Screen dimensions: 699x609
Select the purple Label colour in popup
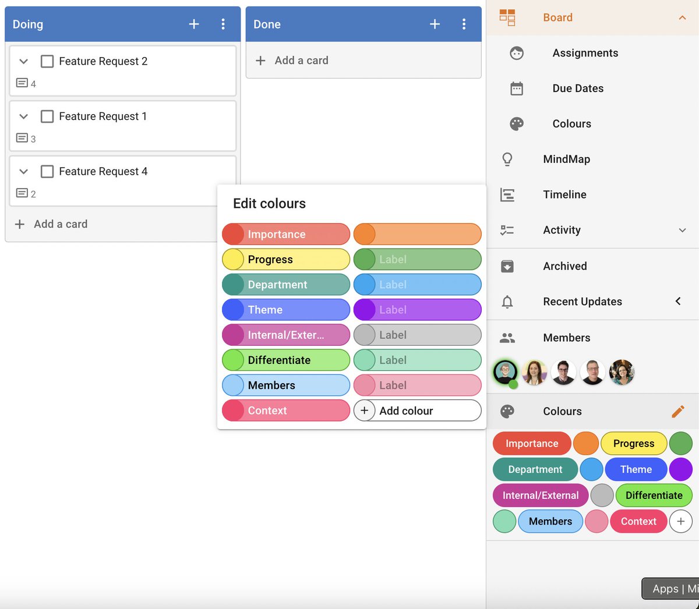(418, 310)
